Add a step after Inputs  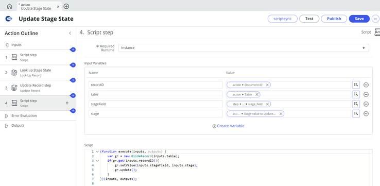pyautogui.click(x=73, y=49)
